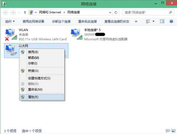
Task: Choose Disable (禁用) from the context menu
Action: coord(42,52)
